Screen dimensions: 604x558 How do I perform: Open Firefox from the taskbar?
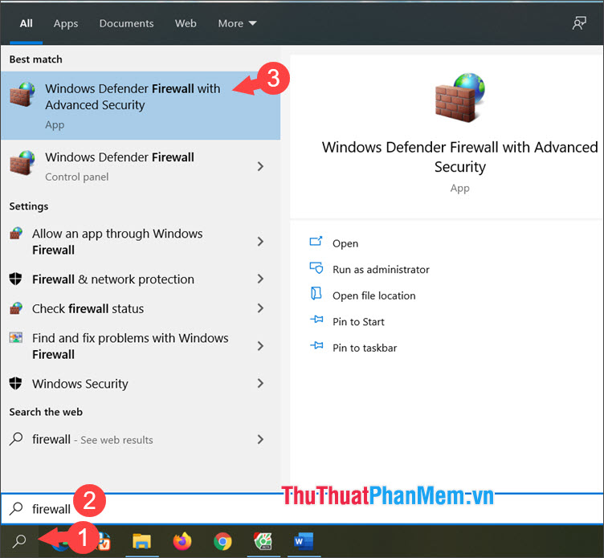tap(182, 540)
